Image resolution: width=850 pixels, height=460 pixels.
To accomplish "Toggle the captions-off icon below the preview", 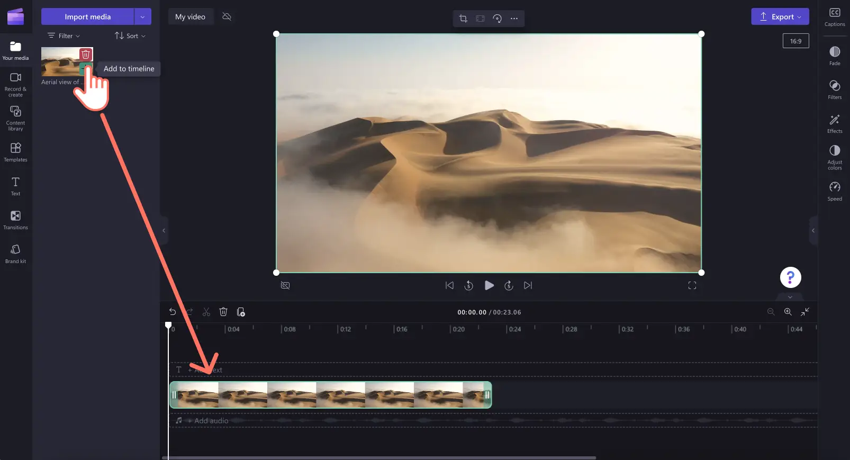I will click(x=285, y=285).
